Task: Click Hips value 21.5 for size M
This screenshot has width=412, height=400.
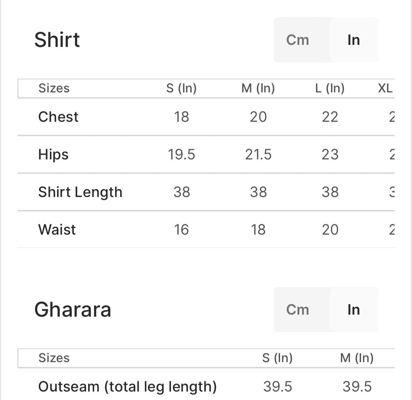Action: [x=258, y=155]
